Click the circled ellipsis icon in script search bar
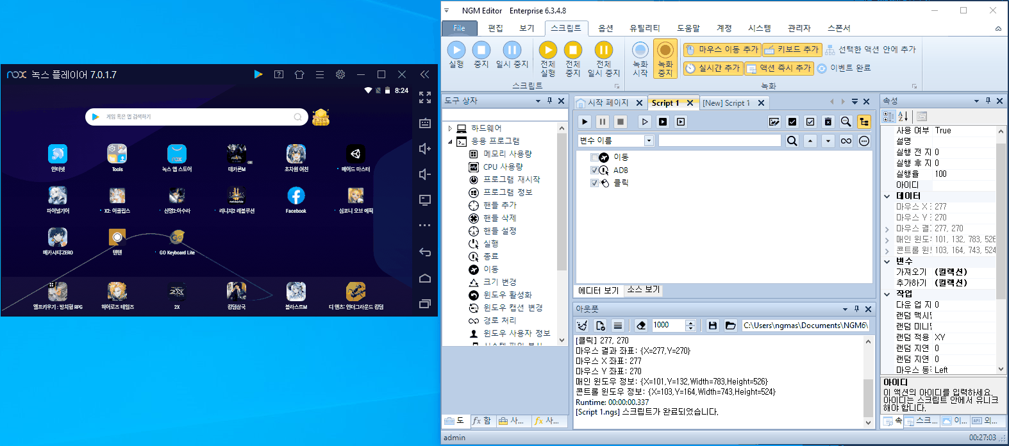1009x446 pixels. (864, 141)
